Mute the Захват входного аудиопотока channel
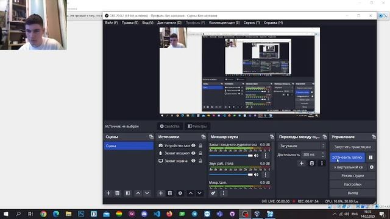The image size is (390, 219). (x=256, y=156)
